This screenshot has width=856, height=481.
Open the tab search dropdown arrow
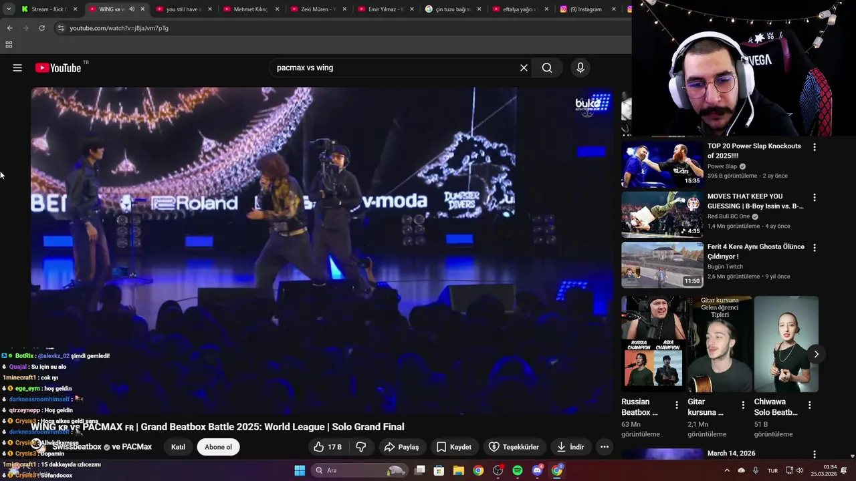click(9, 9)
